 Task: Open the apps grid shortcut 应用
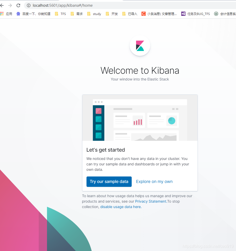pyautogui.click(x=6, y=14)
